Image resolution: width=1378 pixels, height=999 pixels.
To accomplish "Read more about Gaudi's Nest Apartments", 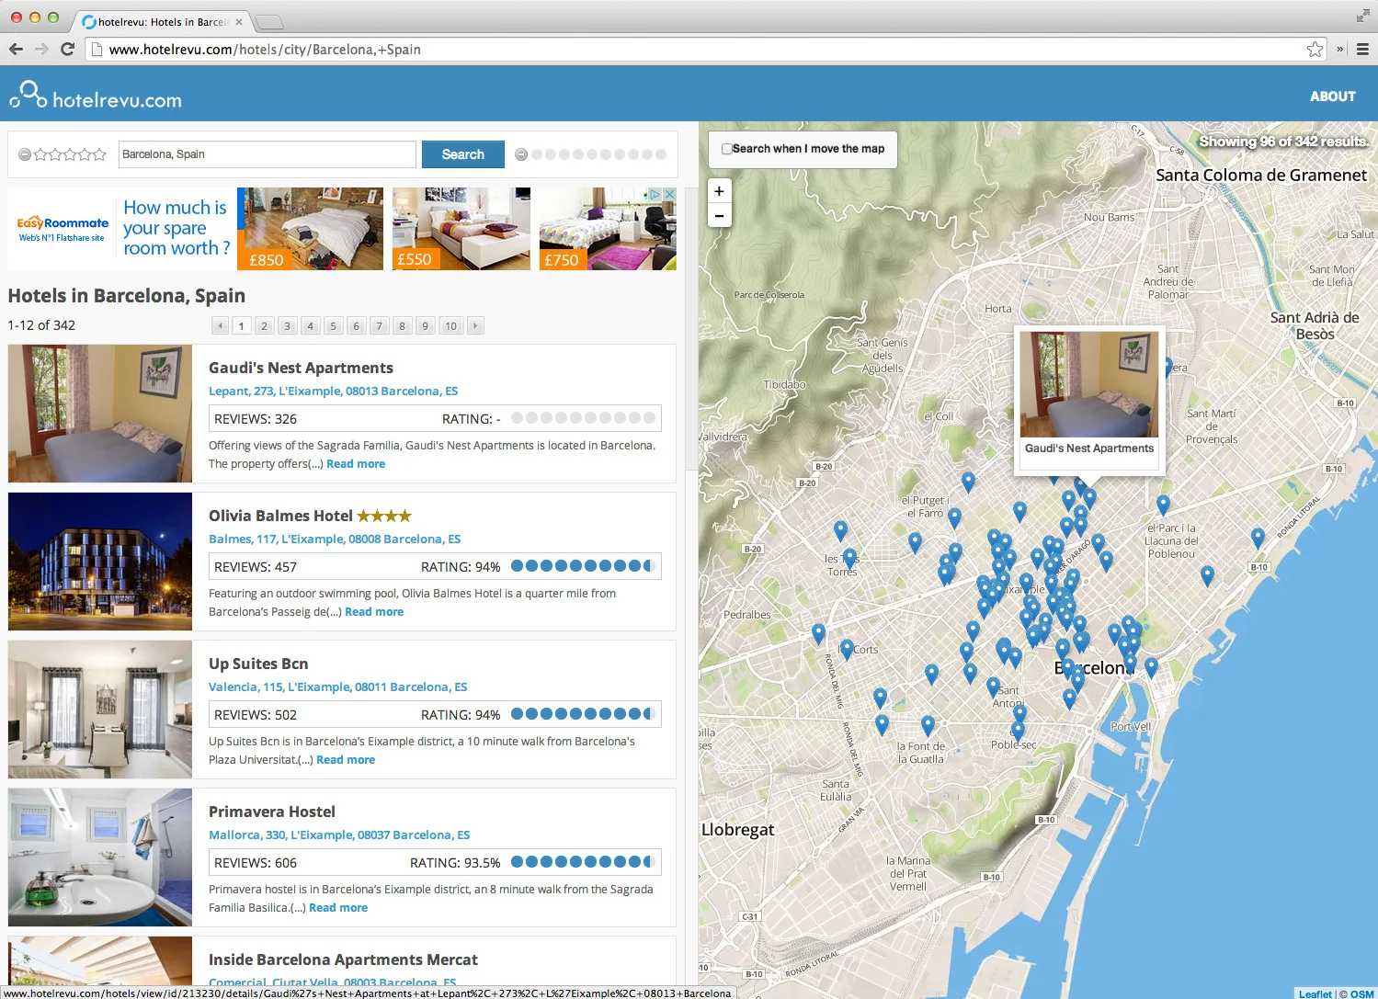I will [x=356, y=464].
